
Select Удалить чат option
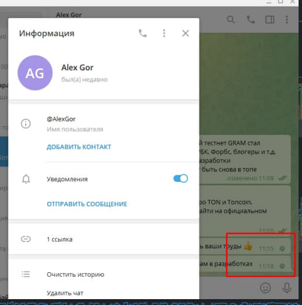click(65, 293)
